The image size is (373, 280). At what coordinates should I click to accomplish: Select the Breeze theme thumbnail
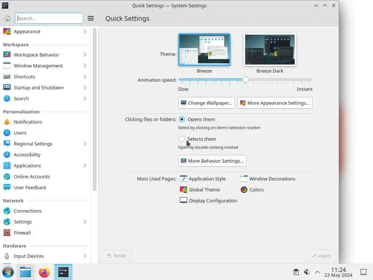204,50
